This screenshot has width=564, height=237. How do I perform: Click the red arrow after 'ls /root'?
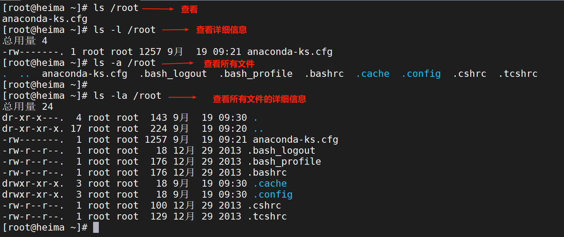(x=158, y=9)
